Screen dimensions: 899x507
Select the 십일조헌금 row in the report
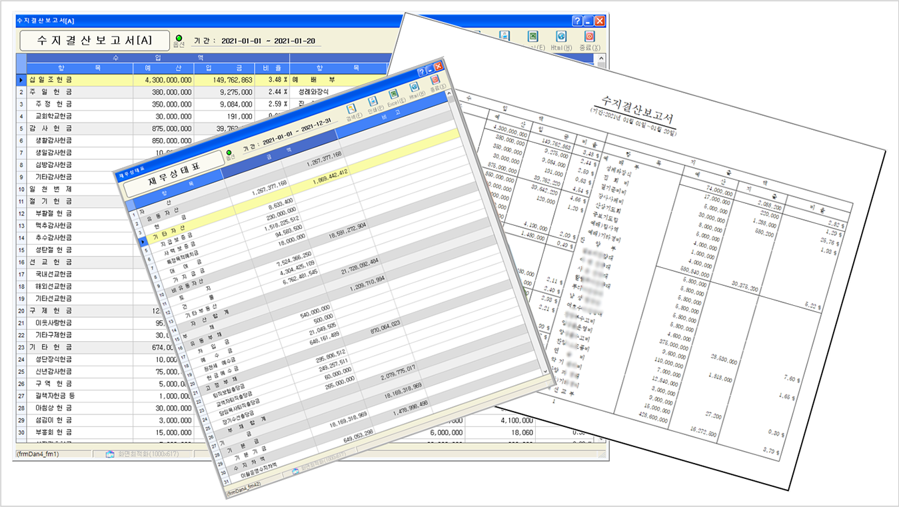73,80
